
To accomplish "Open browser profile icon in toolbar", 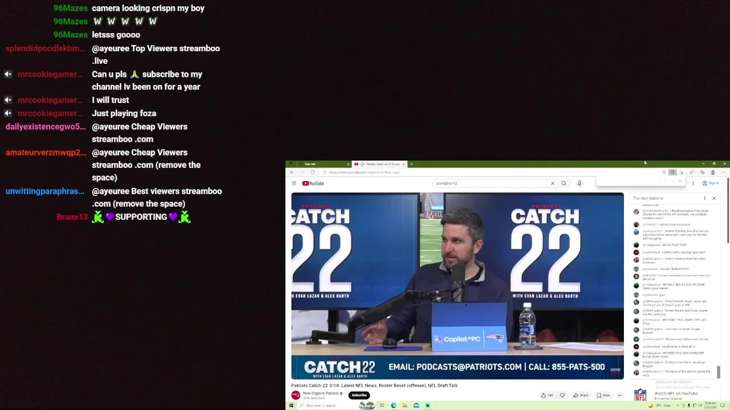I will click(x=712, y=172).
